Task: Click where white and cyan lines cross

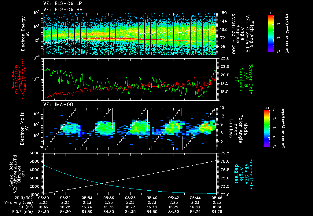Action: (x=102, y=183)
